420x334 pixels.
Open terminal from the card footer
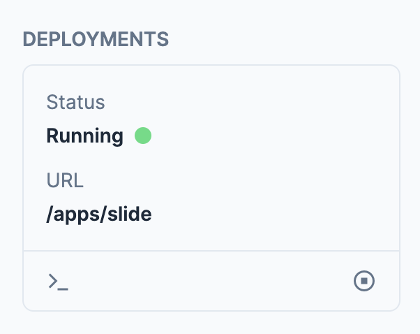(58, 282)
